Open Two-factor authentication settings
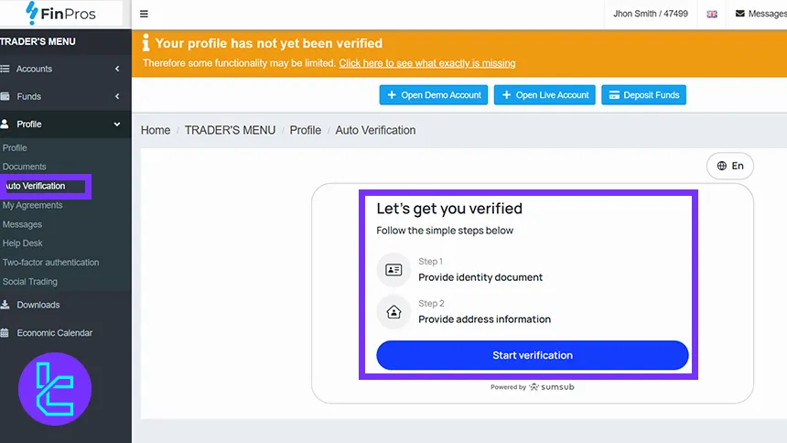The image size is (787, 443). tap(50, 262)
